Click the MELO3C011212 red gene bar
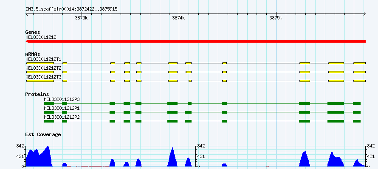The height and width of the screenshot is (169, 378). 195,41
